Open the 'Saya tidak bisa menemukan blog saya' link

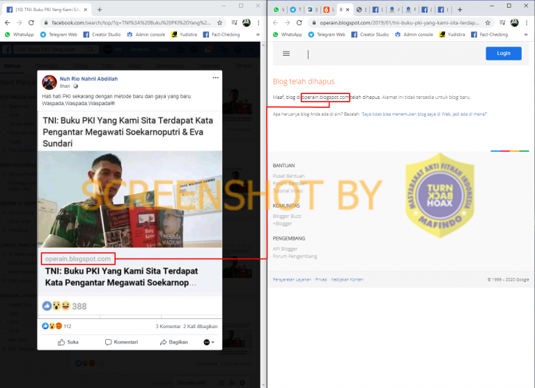pos(424,114)
